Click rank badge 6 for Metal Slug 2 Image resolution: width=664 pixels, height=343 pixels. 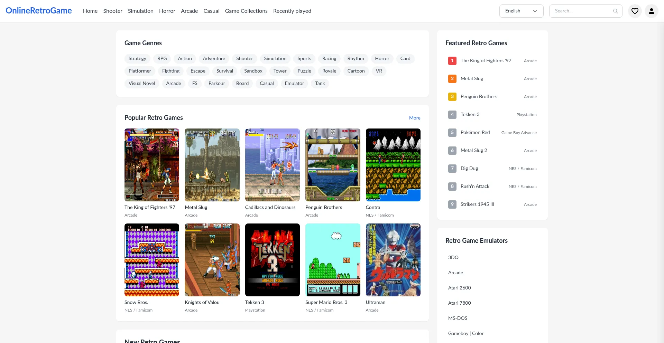click(452, 151)
